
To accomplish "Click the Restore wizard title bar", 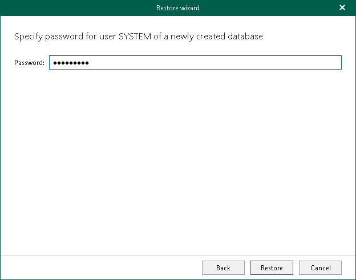I will 177,8.
